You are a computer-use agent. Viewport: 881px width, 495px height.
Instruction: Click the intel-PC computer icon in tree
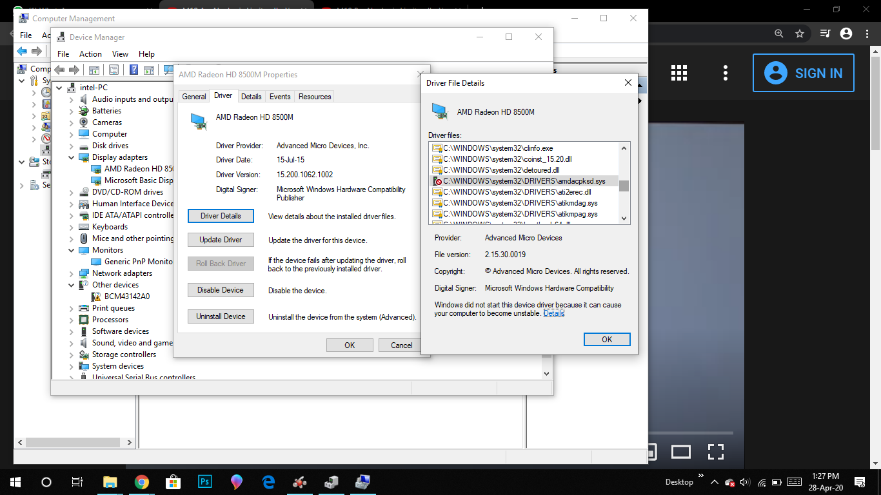point(72,87)
